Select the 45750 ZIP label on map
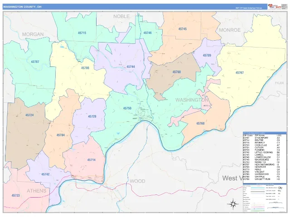 tap(127, 108)
